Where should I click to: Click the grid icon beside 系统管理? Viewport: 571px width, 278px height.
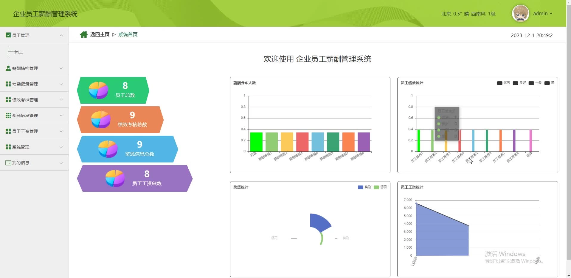8,147
